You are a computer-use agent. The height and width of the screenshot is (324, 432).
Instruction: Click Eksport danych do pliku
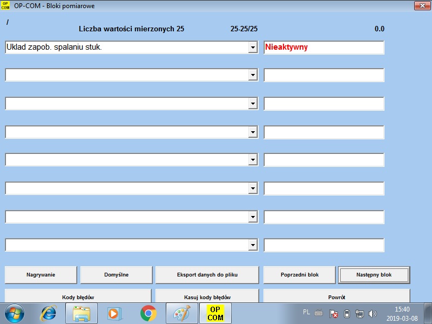coord(207,275)
